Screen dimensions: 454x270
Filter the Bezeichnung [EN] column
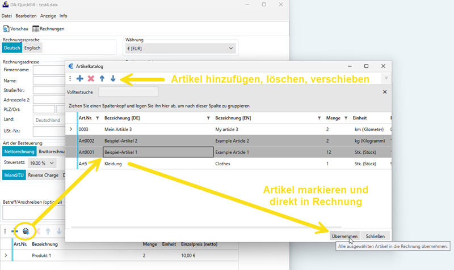[x=319, y=118]
